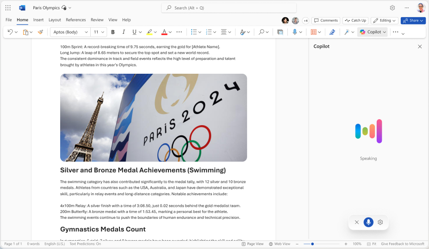The width and height of the screenshot is (429, 249).
Task: Click the Styles icon
Action: click(242, 32)
